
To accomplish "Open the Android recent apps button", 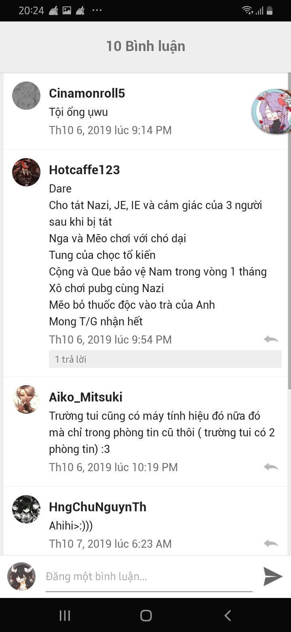I will 65,616.
